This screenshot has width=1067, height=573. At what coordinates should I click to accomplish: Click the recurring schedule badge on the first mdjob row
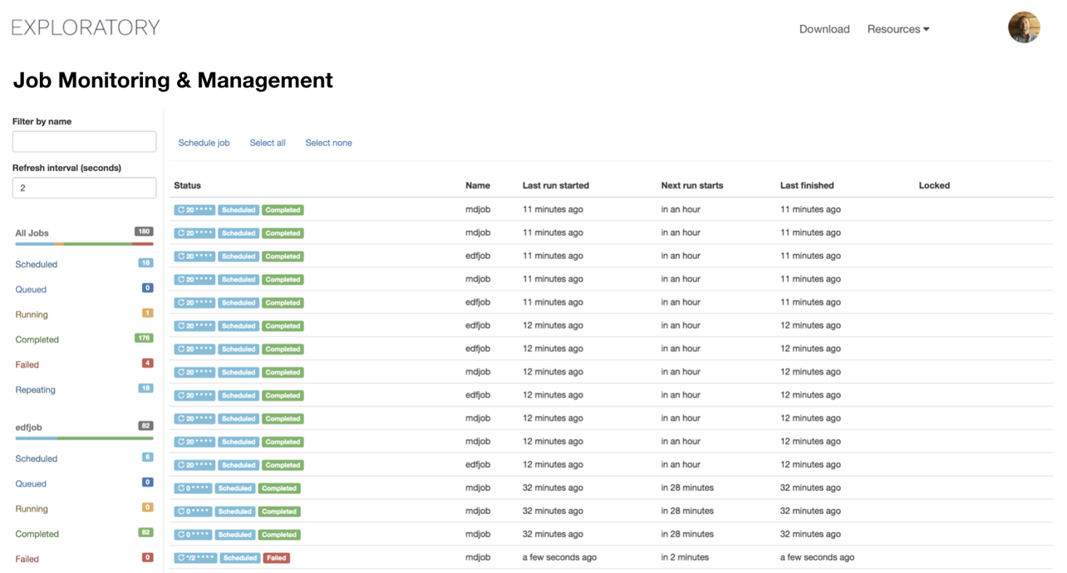pos(194,209)
